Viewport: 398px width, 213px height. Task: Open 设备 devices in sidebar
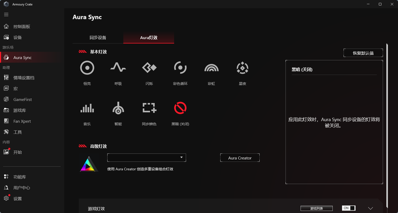tap(32, 37)
